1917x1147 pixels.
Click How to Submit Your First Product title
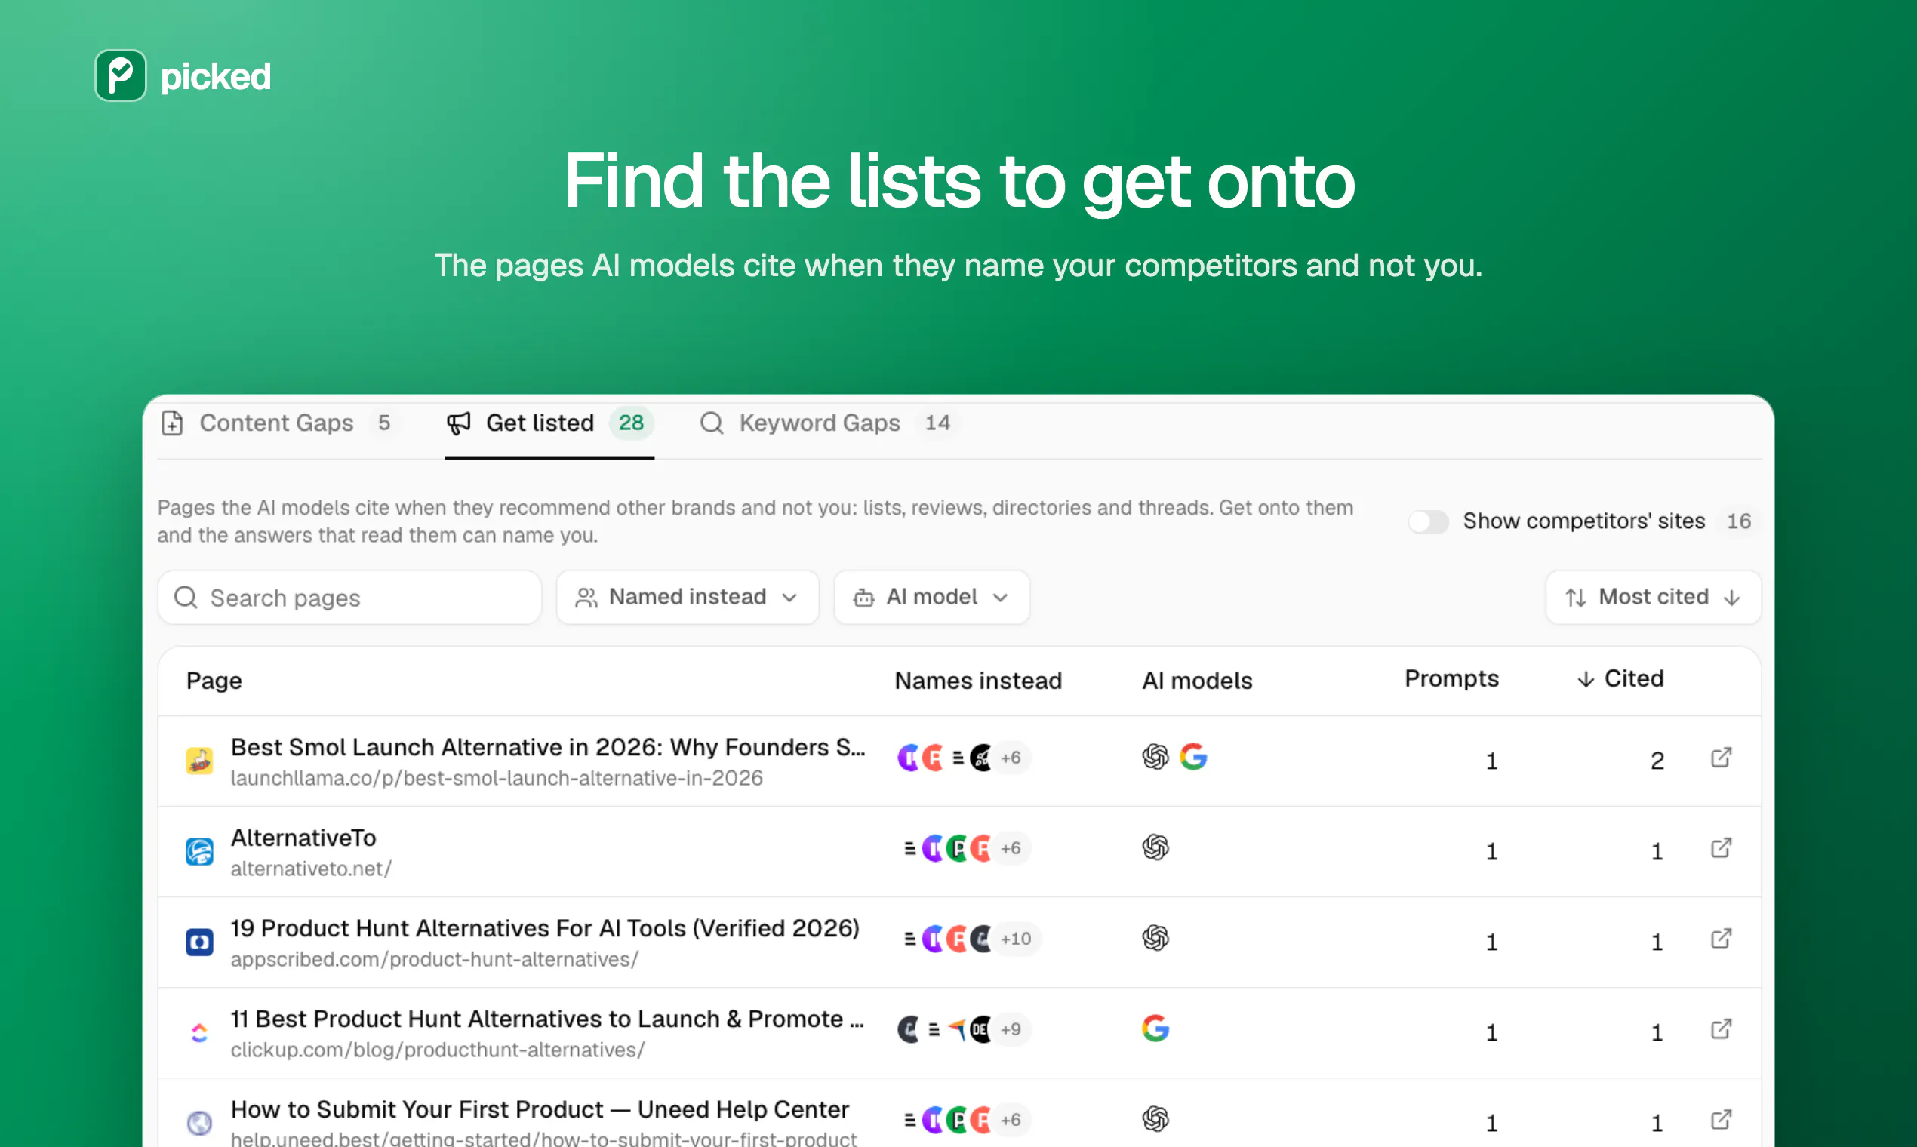point(540,1109)
